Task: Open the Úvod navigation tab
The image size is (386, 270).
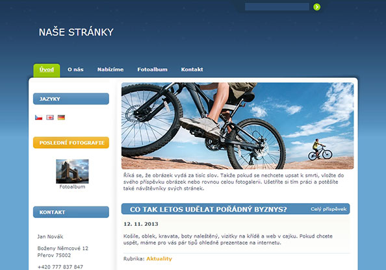Action: tap(47, 70)
